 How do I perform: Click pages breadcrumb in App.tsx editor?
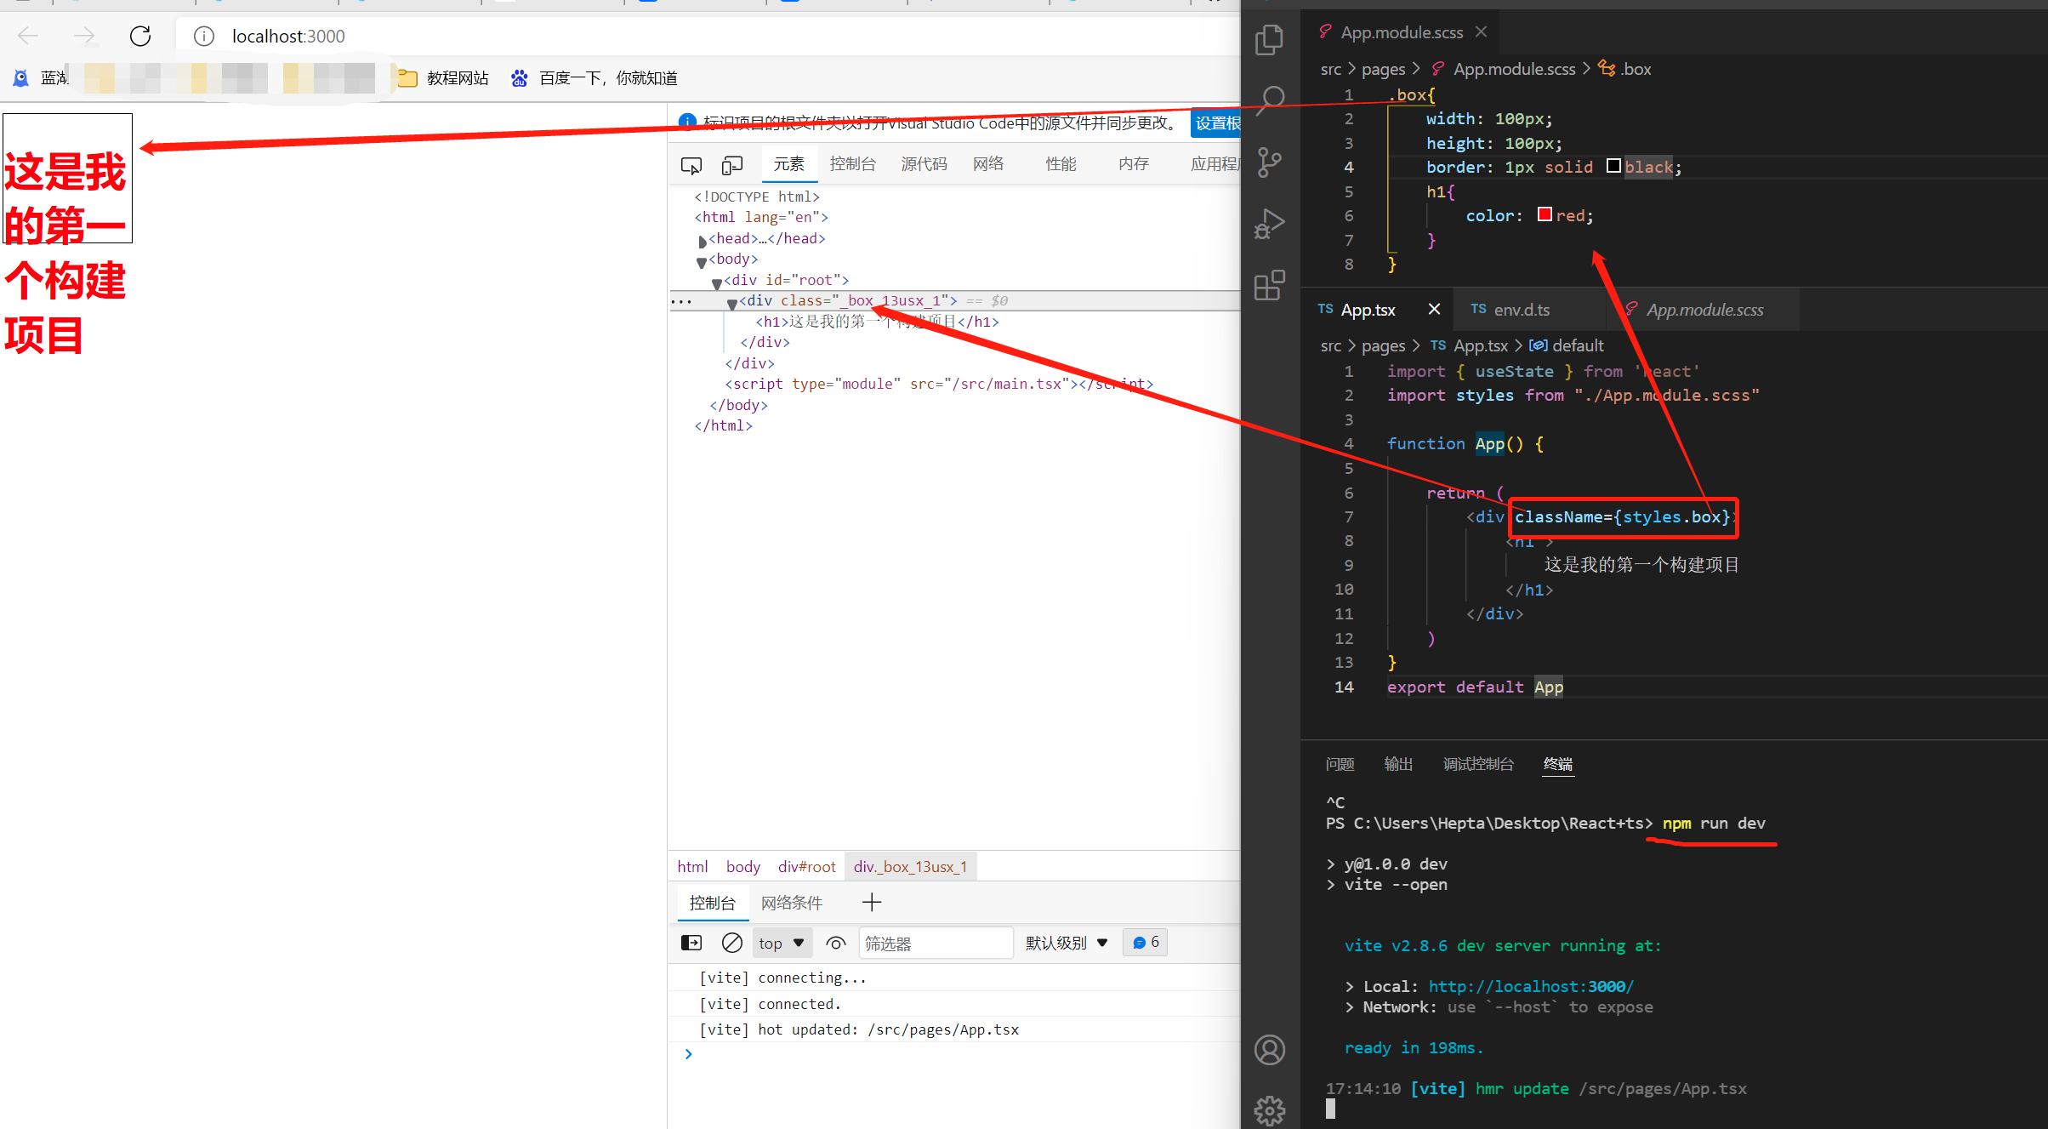(1383, 345)
